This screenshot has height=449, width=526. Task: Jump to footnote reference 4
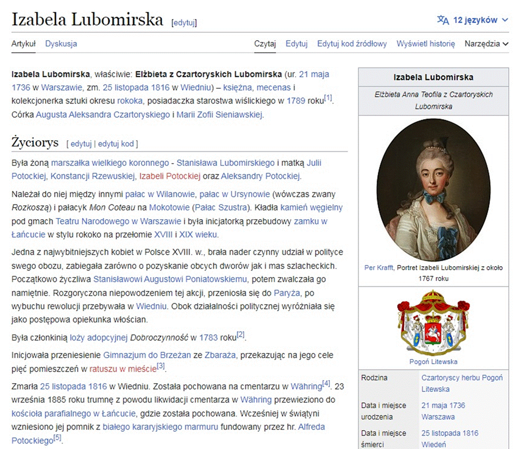tap(326, 383)
